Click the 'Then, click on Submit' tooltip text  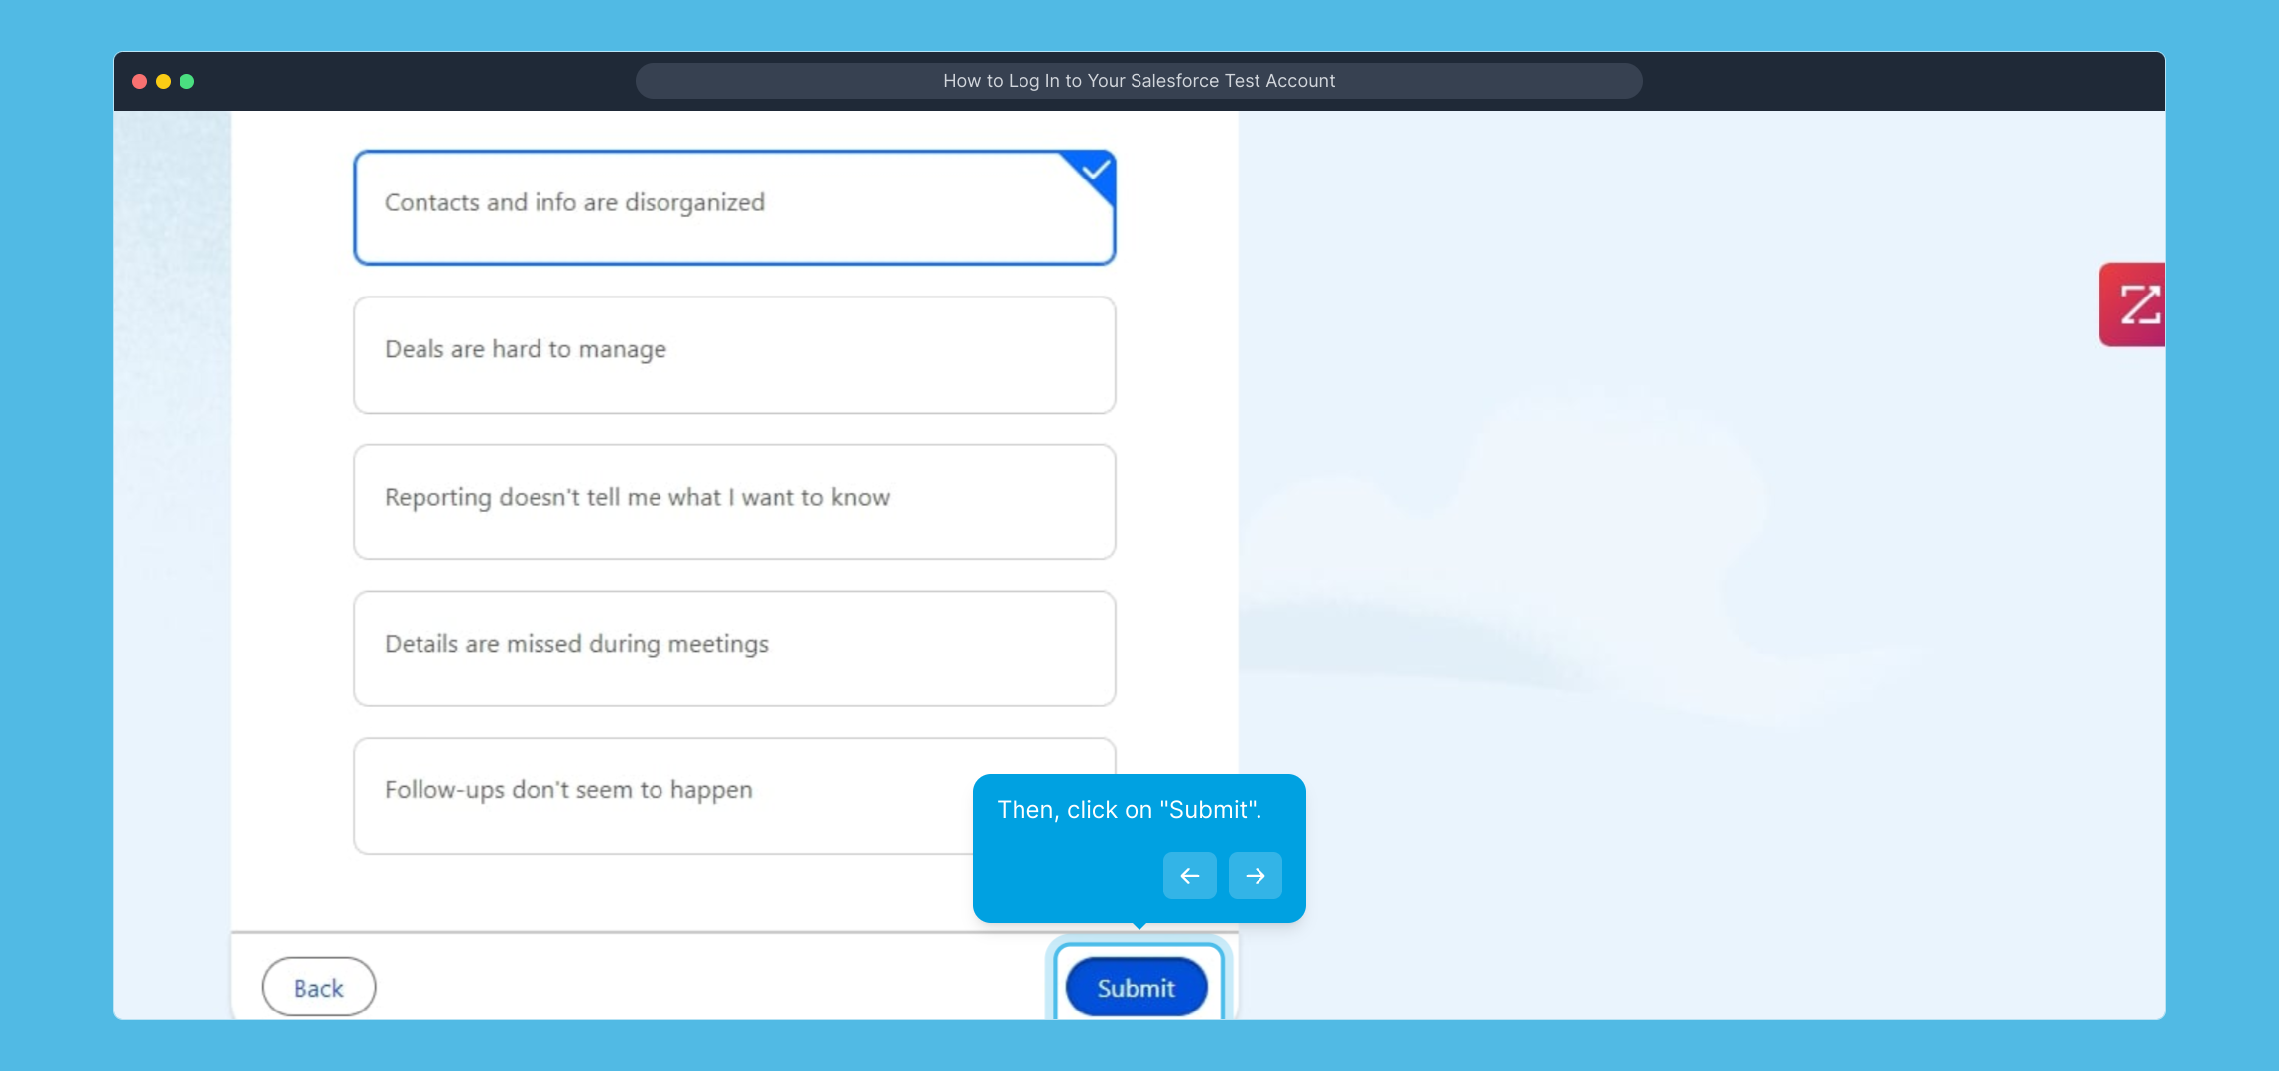[x=1129, y=810]
